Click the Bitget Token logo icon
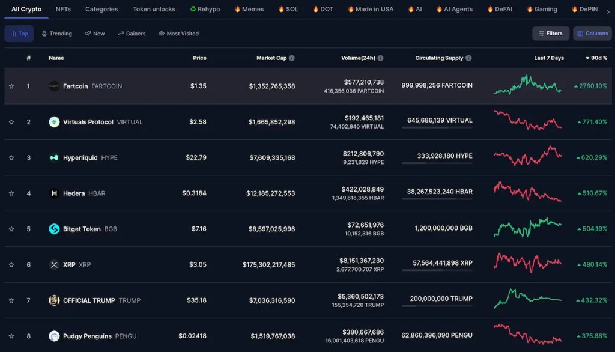The image size is (615, 352). [54, 229]
